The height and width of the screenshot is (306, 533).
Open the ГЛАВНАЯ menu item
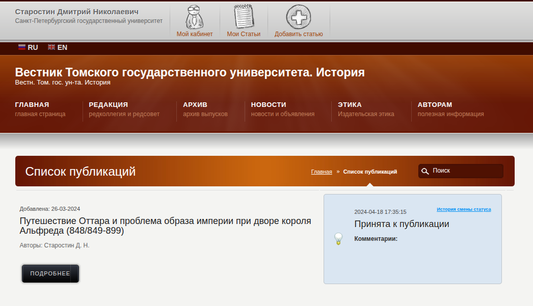(x=32, y=105)
